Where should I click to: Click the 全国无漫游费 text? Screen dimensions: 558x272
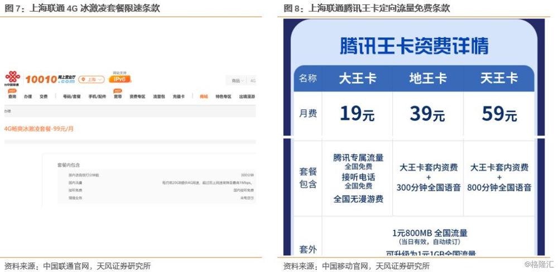click(x=358, y=199)
